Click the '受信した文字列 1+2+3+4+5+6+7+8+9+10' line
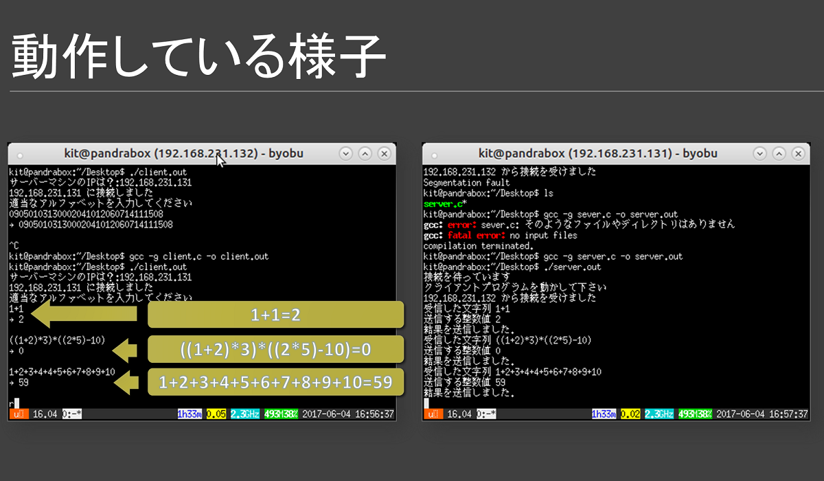 tap(513, 372)
